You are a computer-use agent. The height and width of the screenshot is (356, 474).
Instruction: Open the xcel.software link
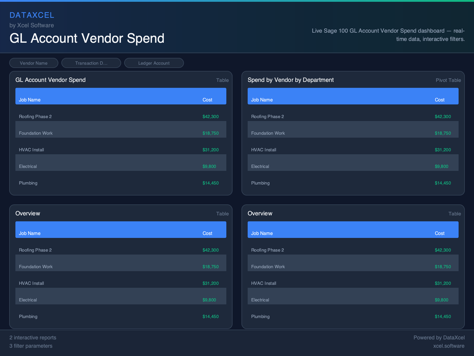449,346
